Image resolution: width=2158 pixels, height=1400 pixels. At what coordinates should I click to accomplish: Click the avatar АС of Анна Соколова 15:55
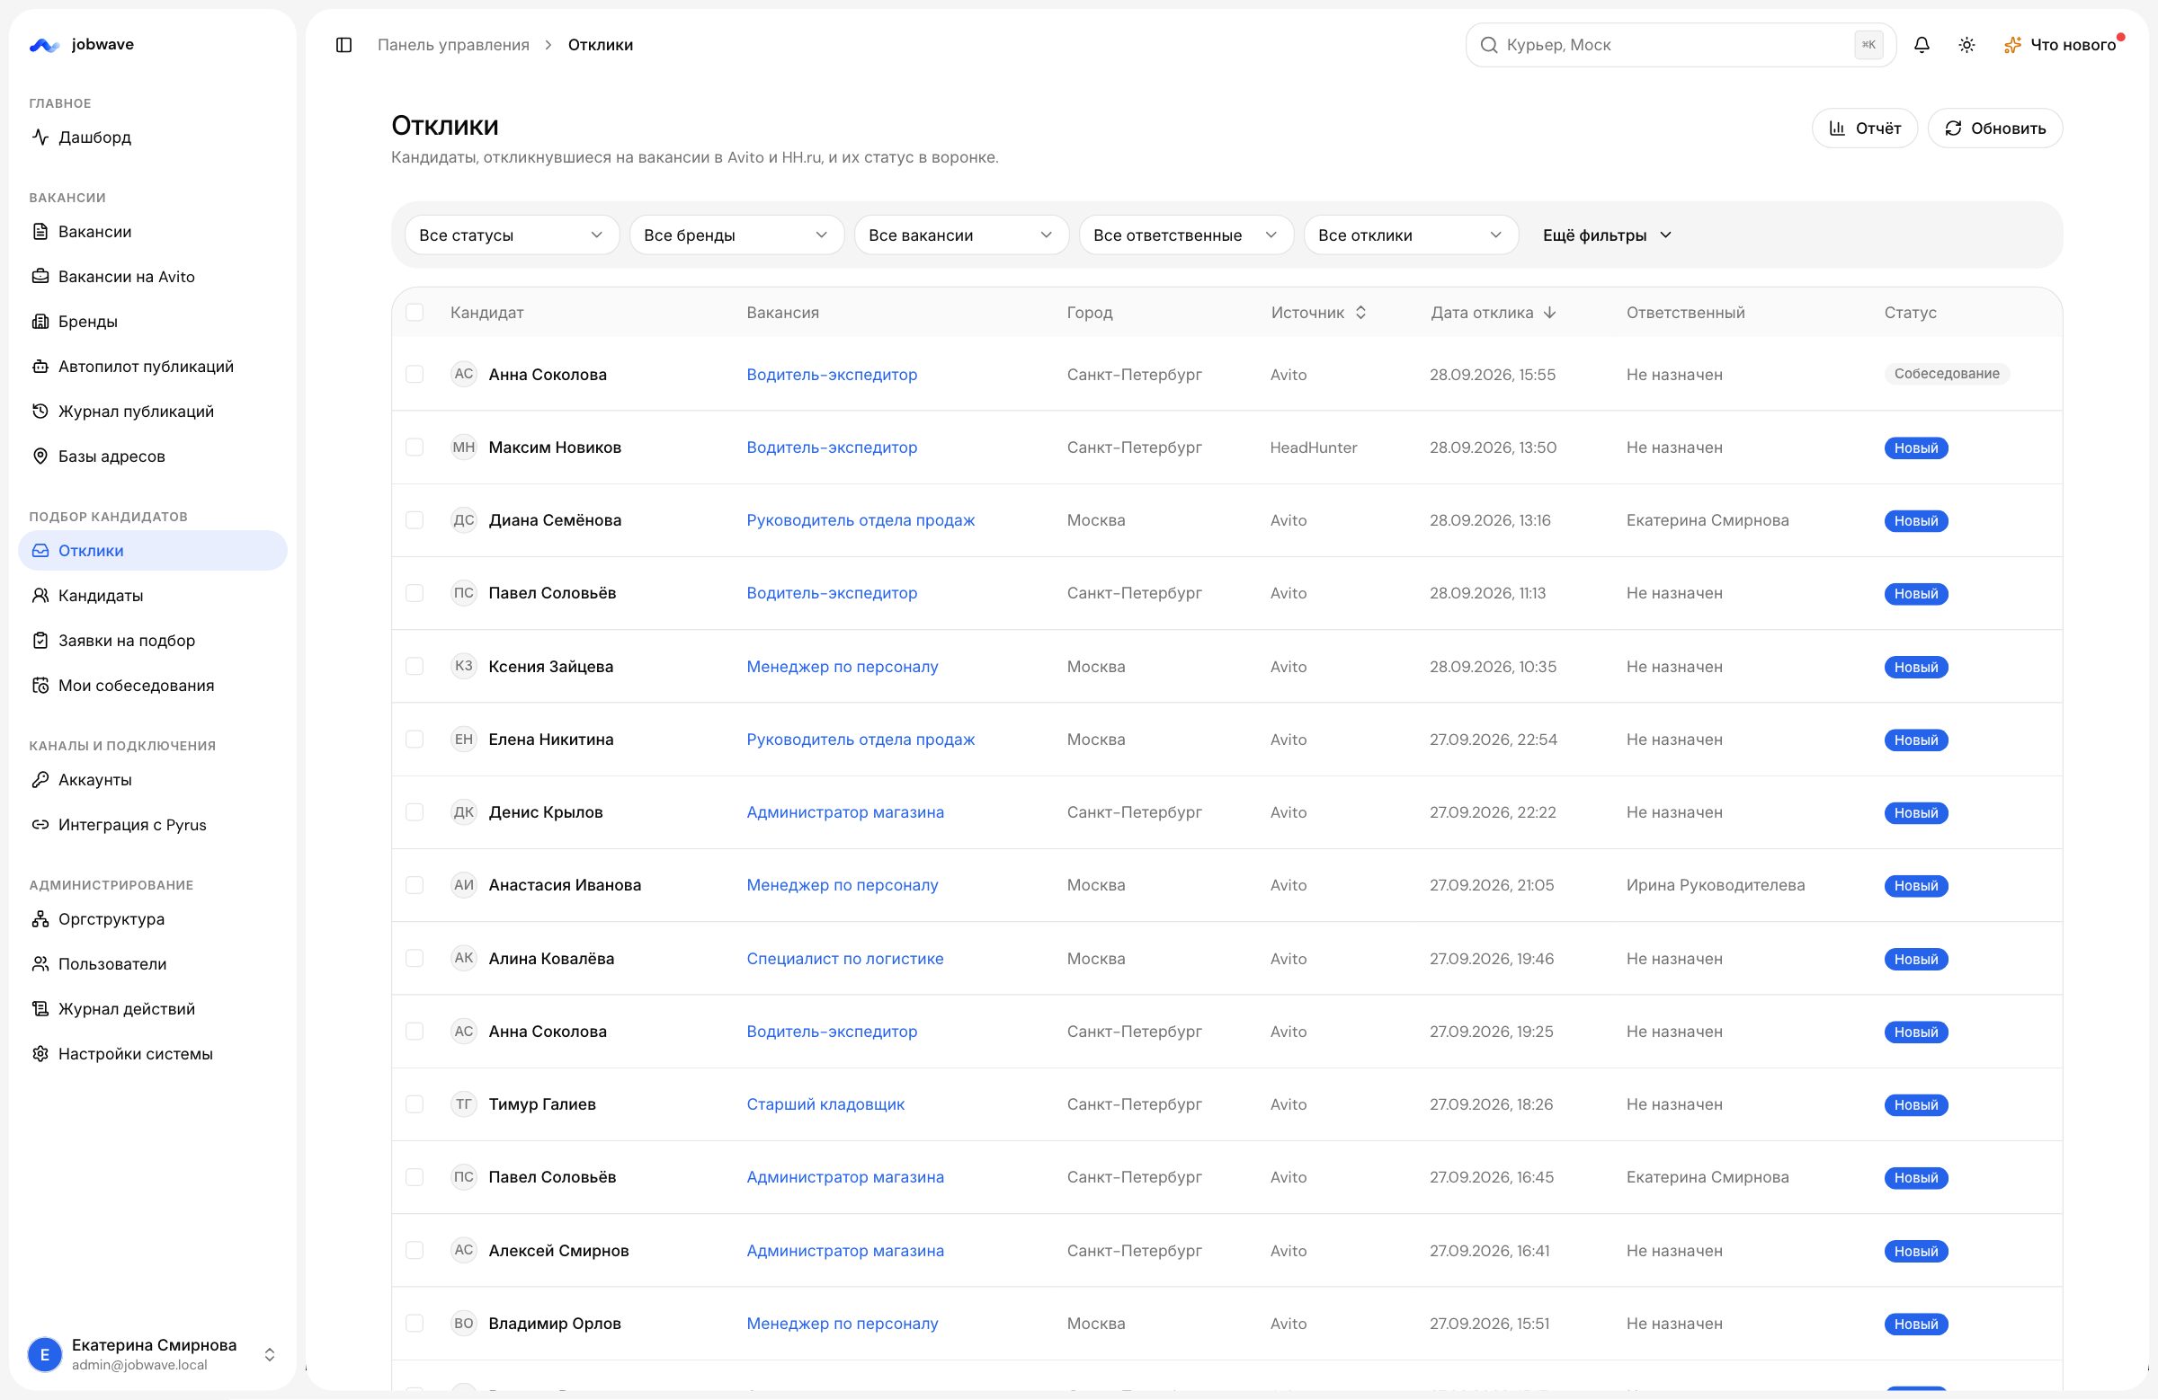(463, 373)
